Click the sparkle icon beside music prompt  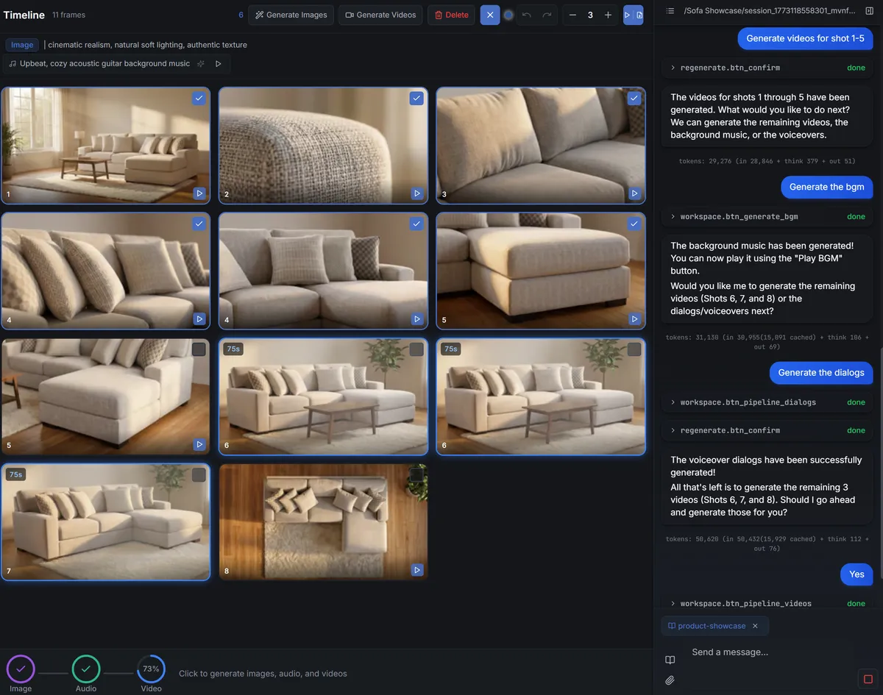pyautogui.click(x=201, y=64)
